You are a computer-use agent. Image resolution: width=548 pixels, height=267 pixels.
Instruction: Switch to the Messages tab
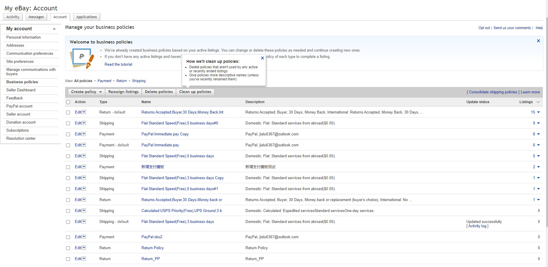click(x=36, y=17)
